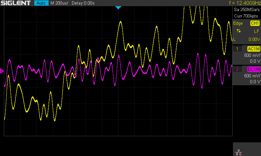
Task: Click the trigger slope arrows icon
Action: (x=238, y=31)
